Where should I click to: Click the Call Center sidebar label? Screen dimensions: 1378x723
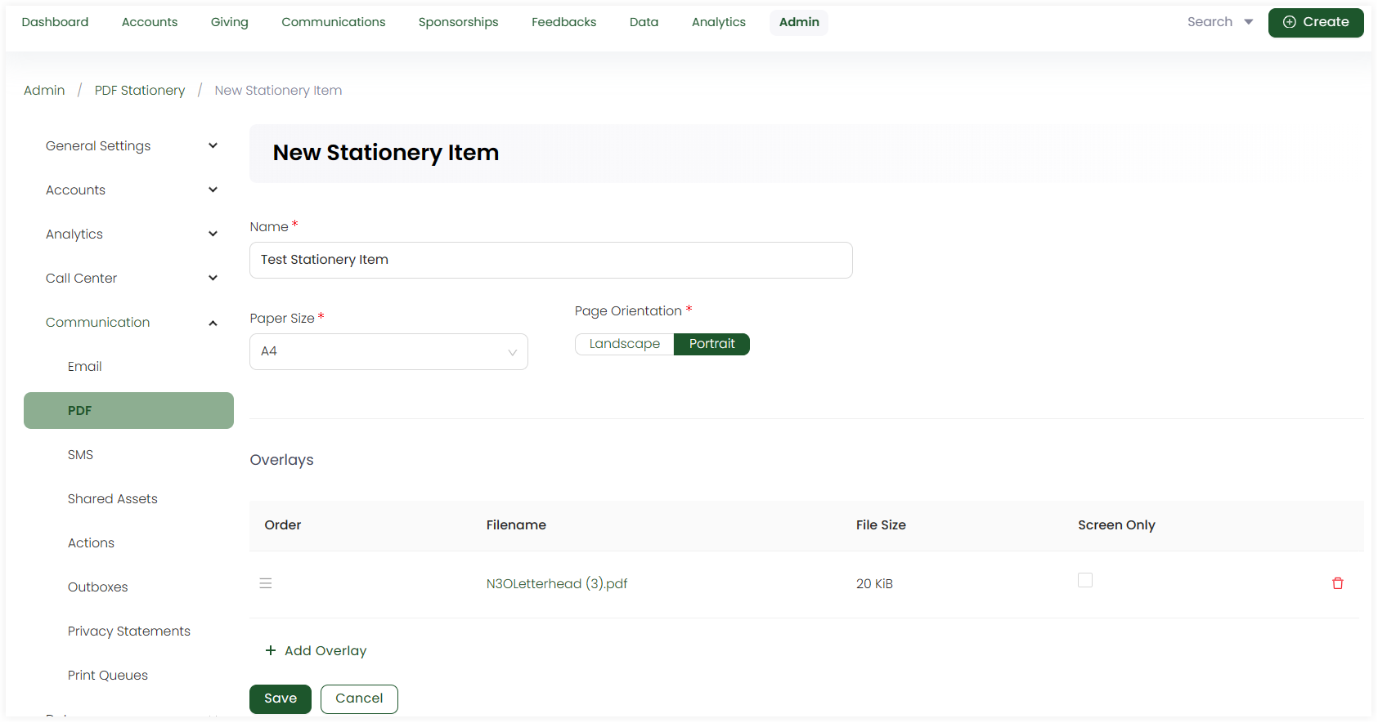pyautogui.click(x=82, y=279)
